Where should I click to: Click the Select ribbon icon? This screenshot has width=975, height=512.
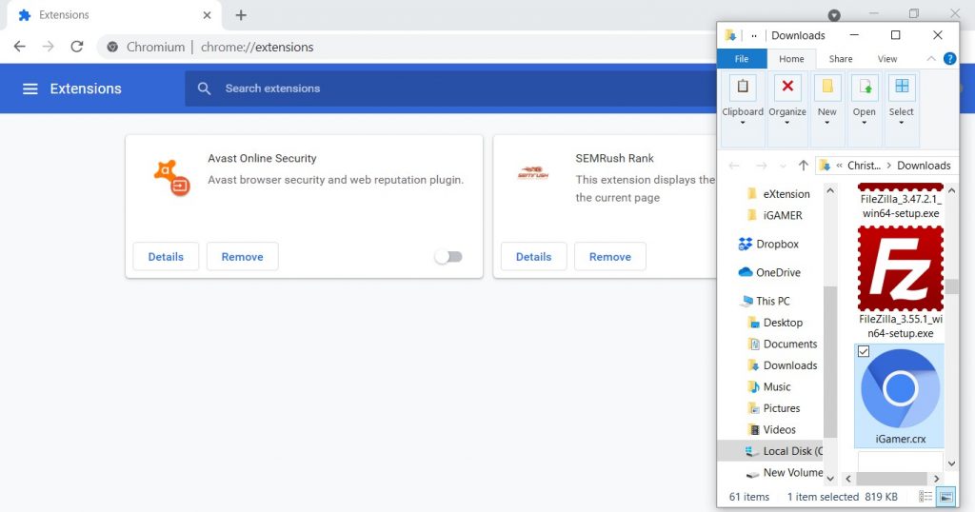902,87
